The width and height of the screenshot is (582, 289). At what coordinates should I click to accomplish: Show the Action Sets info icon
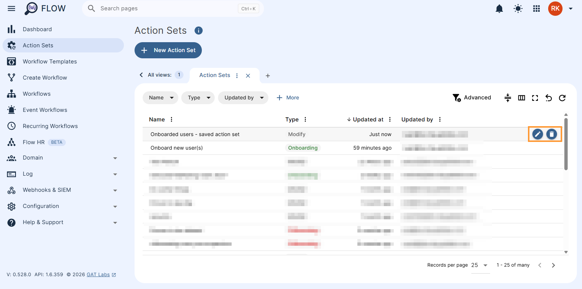(x=199, y=30)
